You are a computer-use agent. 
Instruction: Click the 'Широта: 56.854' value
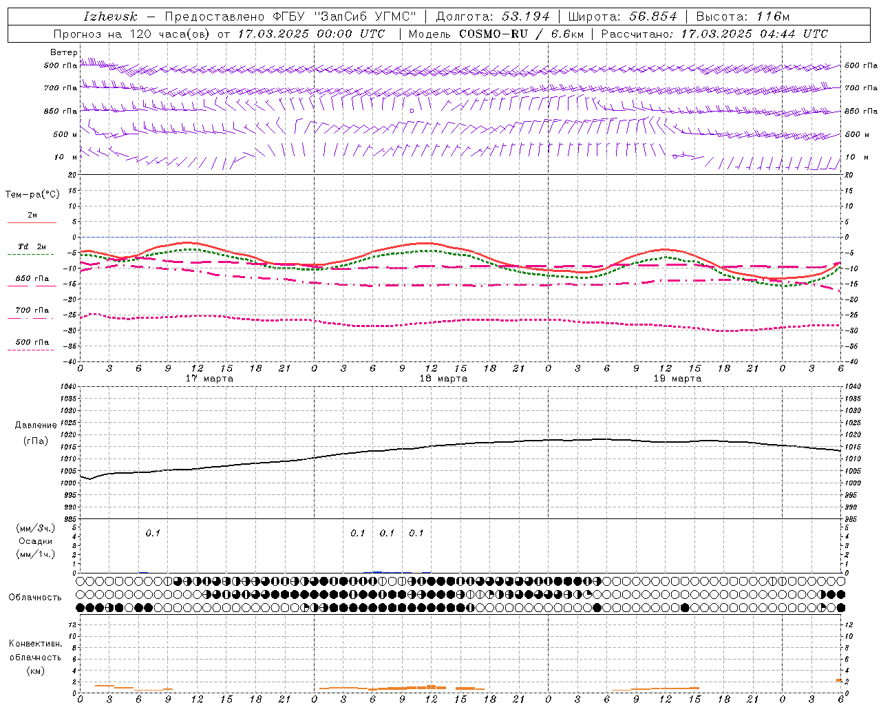[622, 17]
